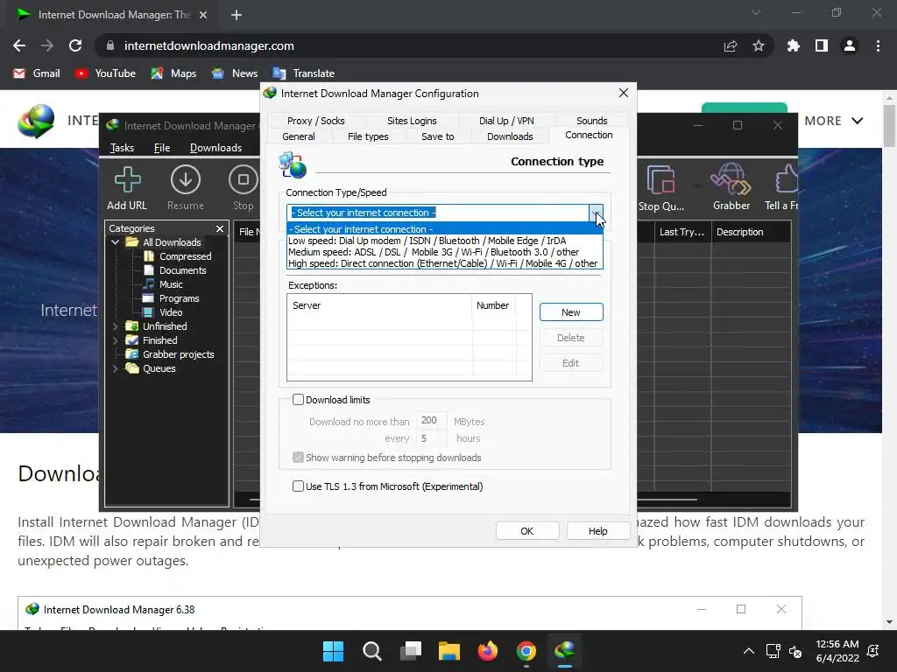This screenshot has height=672, width=897.
Task: Expand the MORE menu on the website
Action: (834, 121)
